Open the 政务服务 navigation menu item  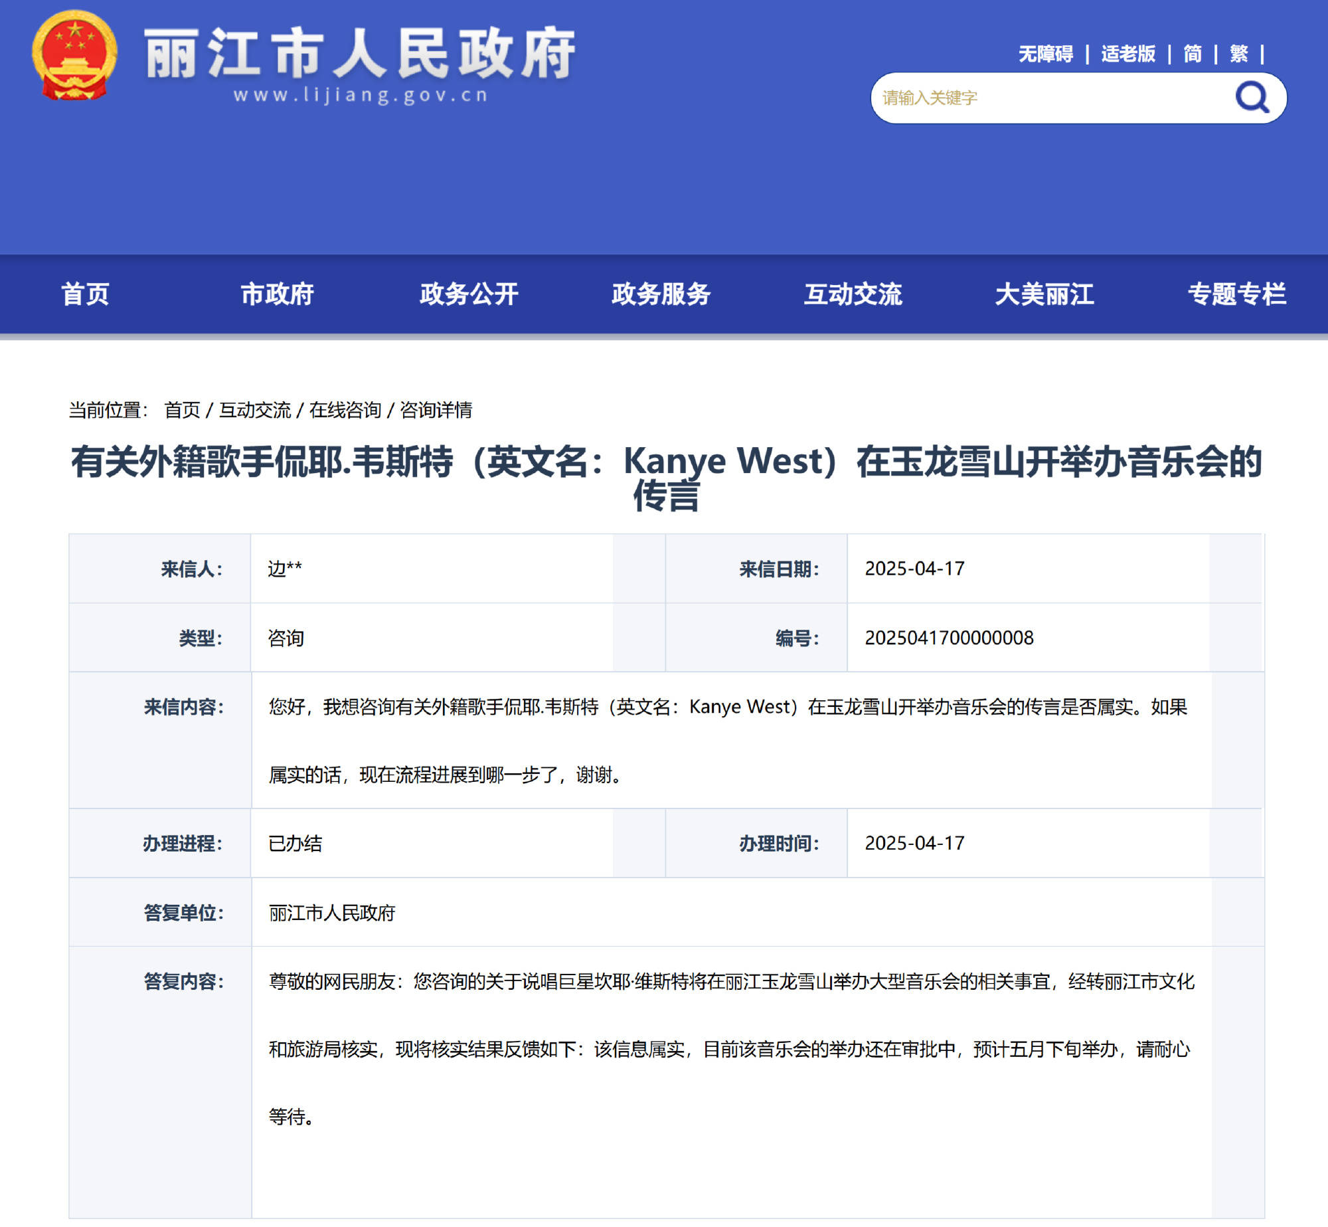click(x=661, y=294)
